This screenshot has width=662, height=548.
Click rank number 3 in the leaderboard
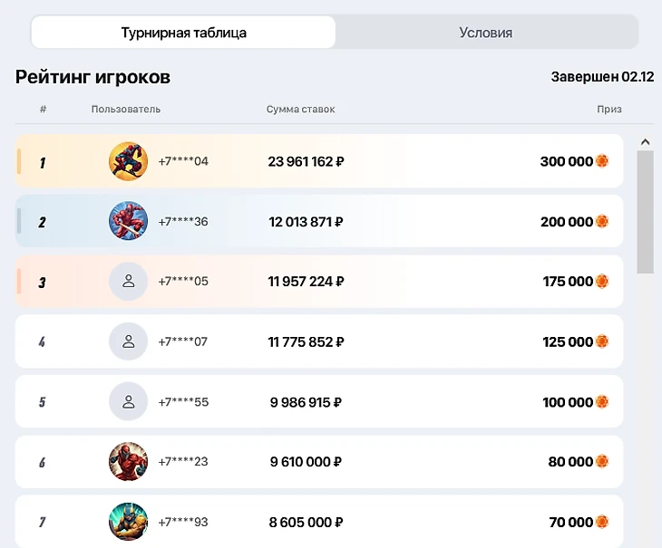click(42, 283)
